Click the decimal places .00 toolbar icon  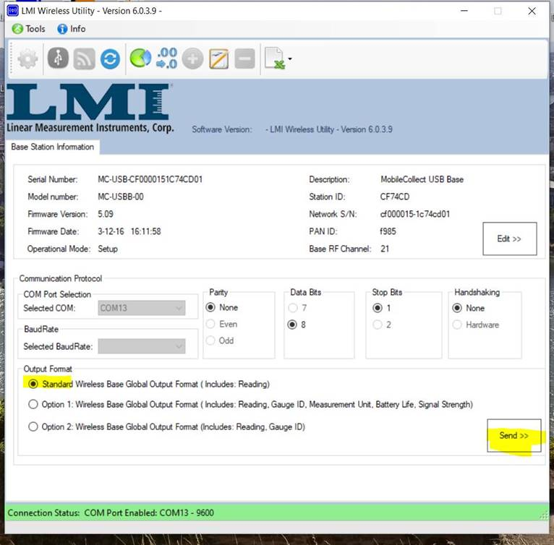click(x=166, y=58)
